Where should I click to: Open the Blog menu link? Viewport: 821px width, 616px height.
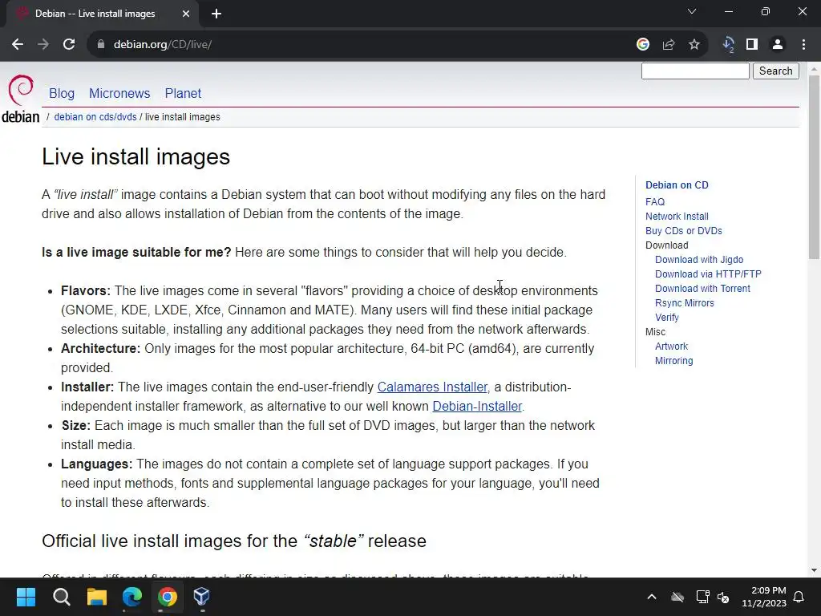click(x=62, y=93)
